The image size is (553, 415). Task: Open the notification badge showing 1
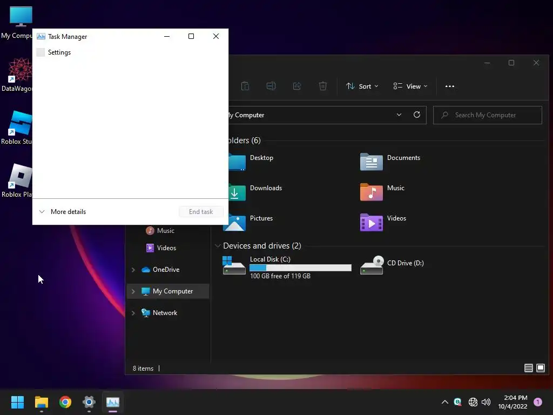point(538,402)
